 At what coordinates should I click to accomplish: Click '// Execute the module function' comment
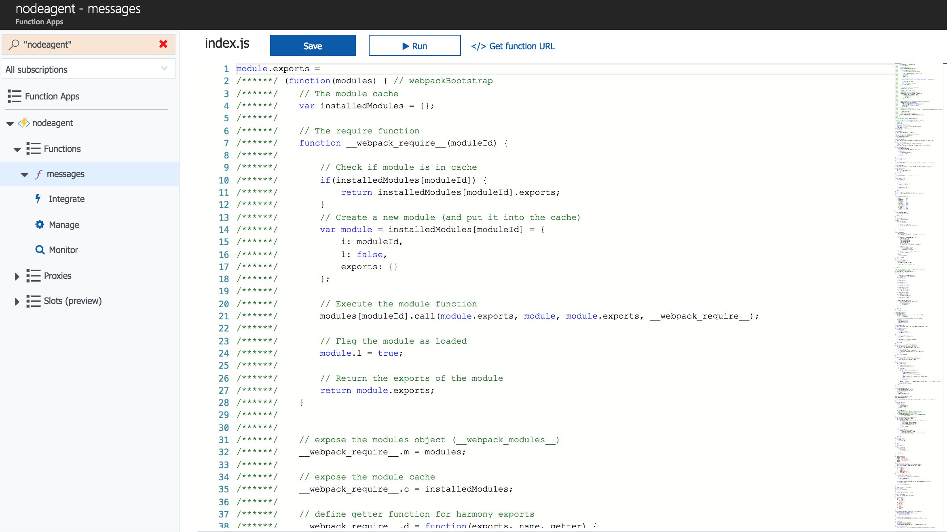point(398,304)
